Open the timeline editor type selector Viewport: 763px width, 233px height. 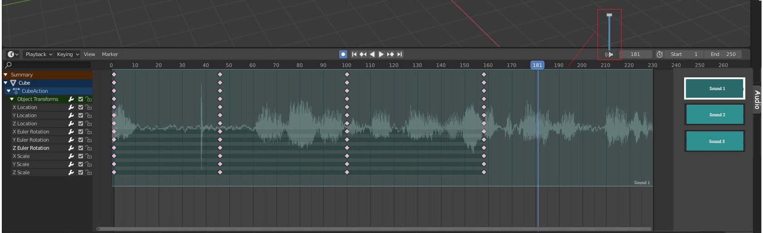(13, 54)
